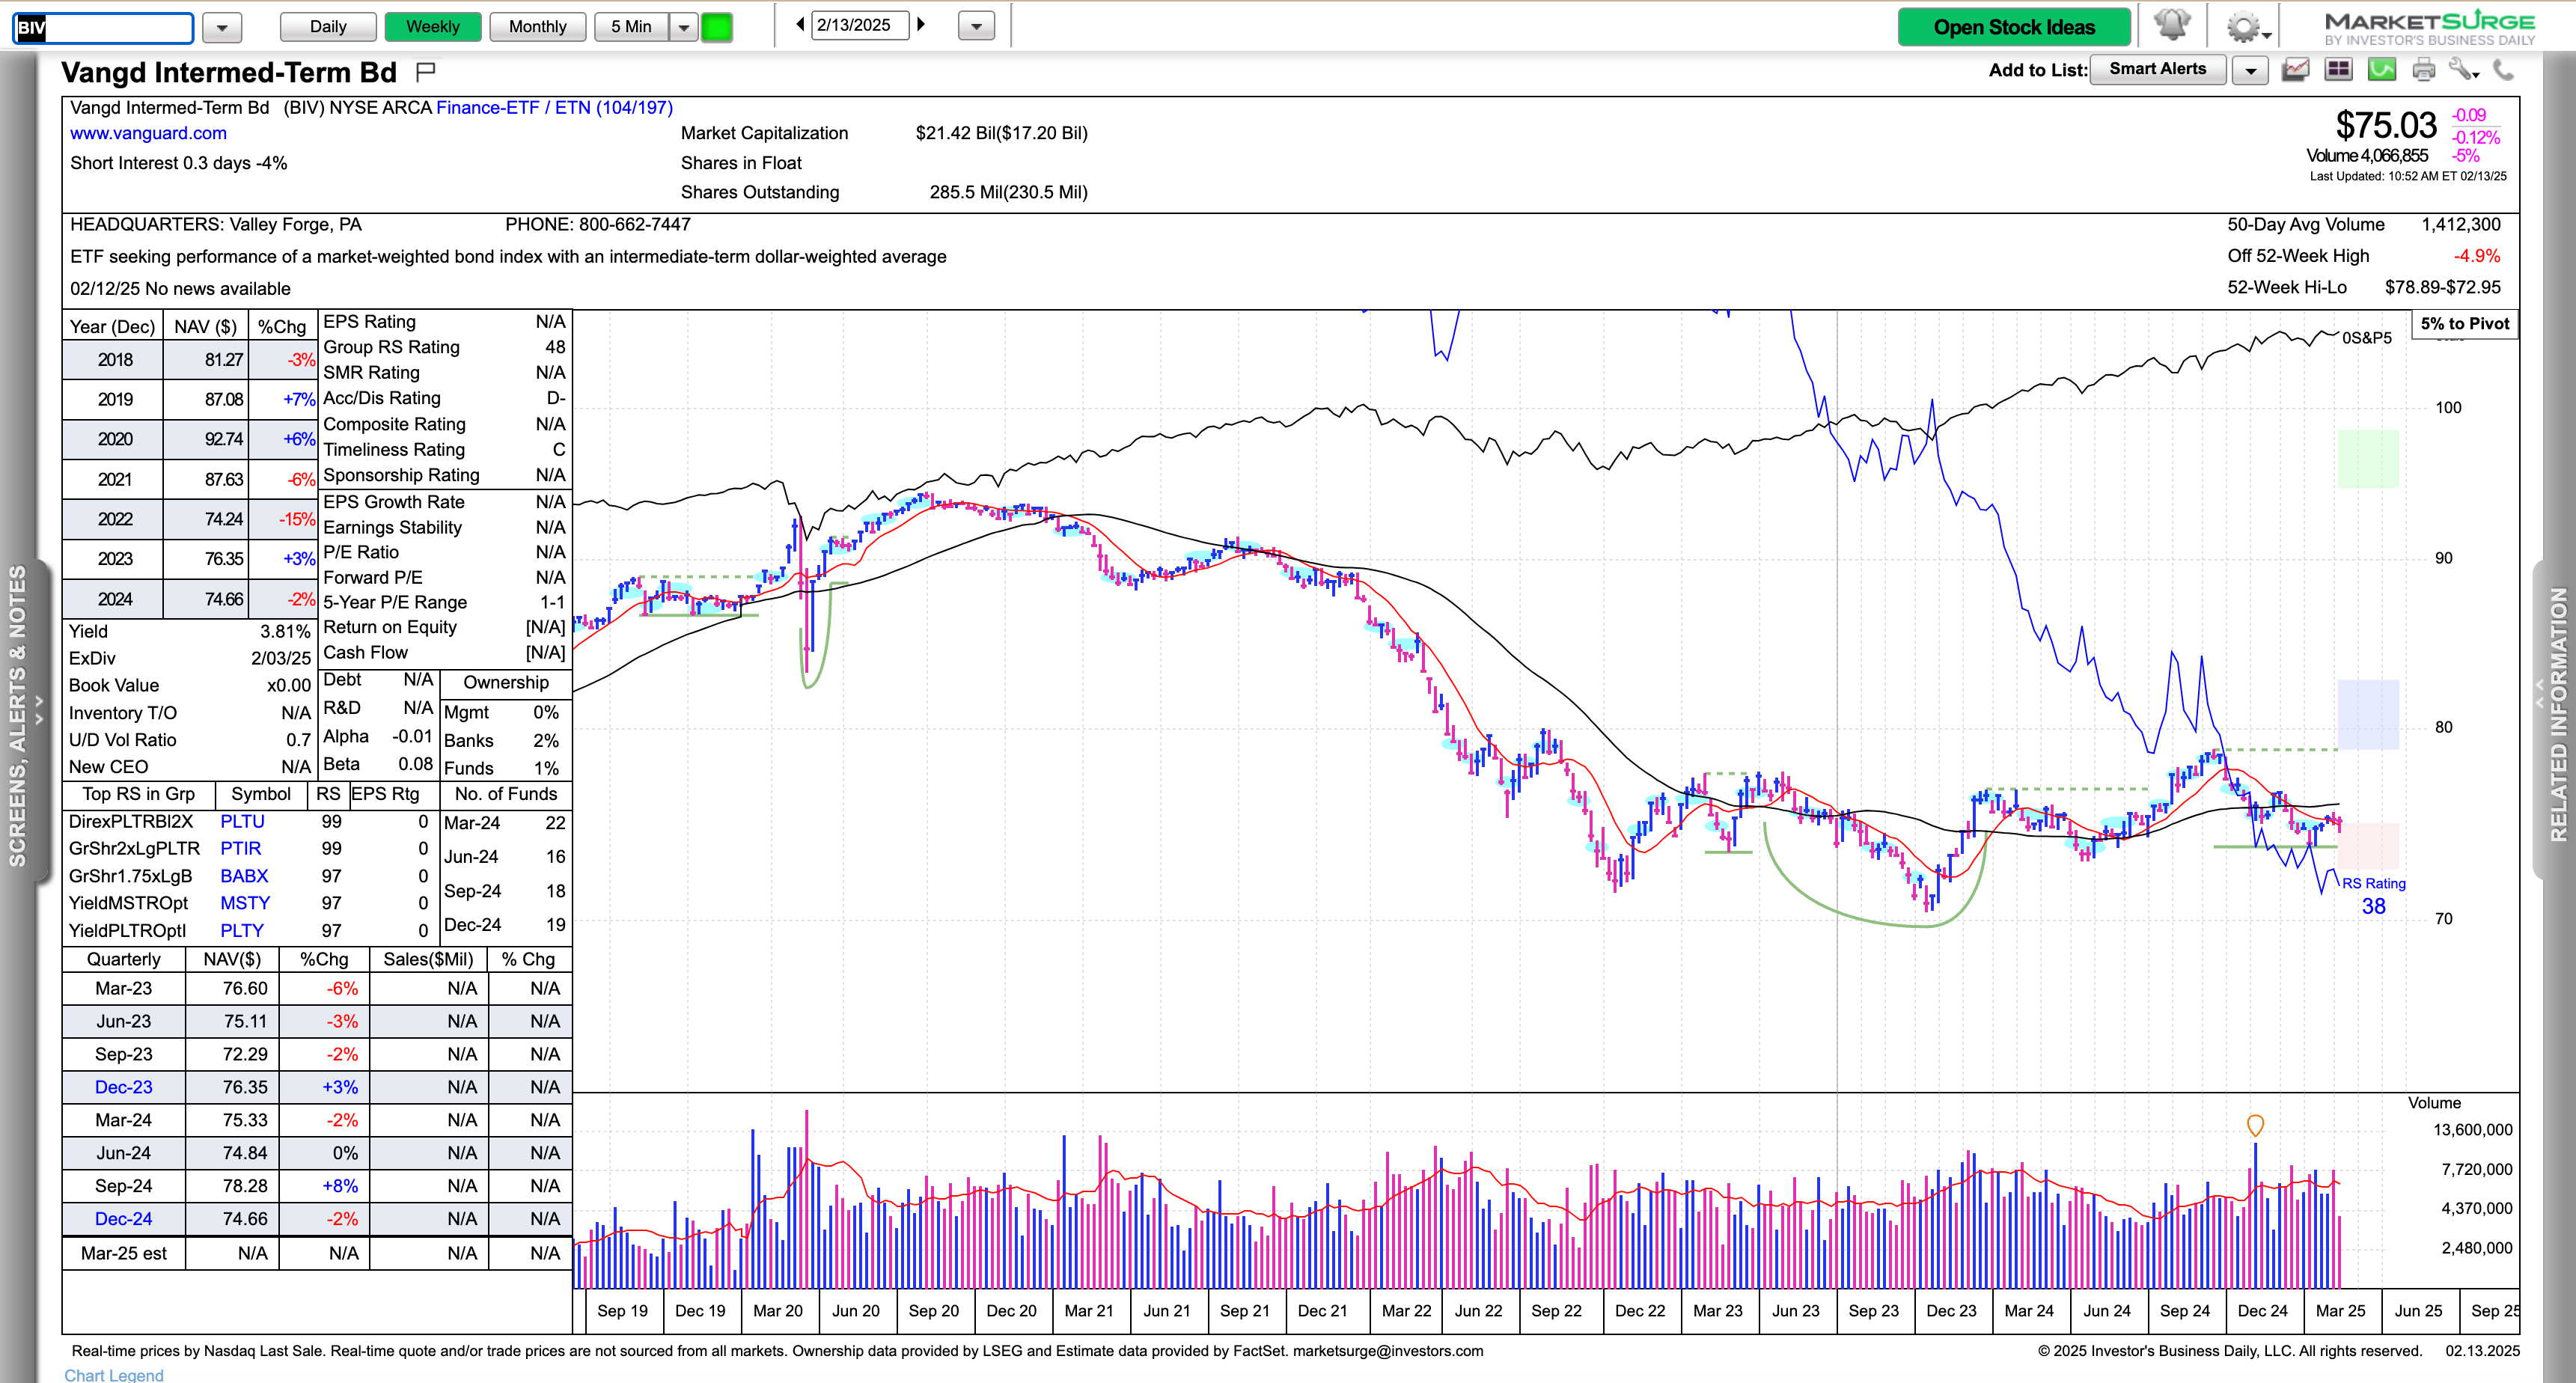Viewport: 2576px width, 1383px height.
Task: Print the chart via printer icon
Action: (x=2423, y=70)
